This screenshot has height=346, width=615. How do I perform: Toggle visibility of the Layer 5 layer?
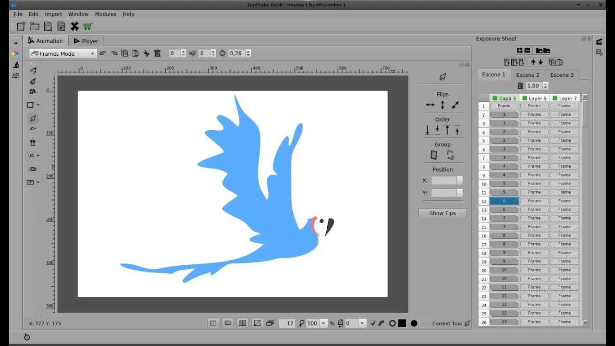pos(525,99)
